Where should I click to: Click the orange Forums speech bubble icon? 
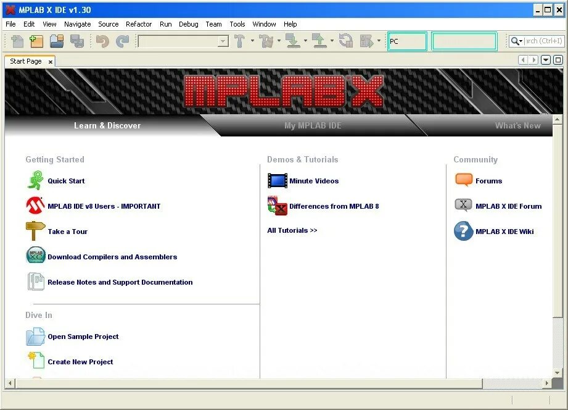pos(464,180)
